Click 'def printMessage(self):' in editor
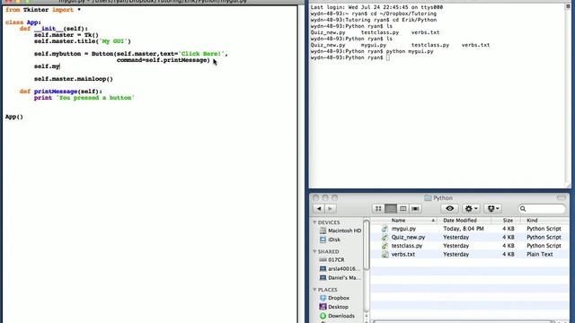This screenshot has height=323, width=575. coord(61,92)
